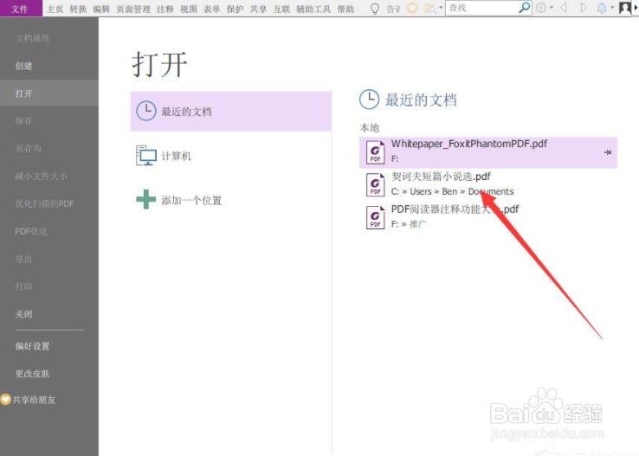Click the 'F: » 推广' file path
The width and height of the screenshot is (639, 456).
click(409, 224)
